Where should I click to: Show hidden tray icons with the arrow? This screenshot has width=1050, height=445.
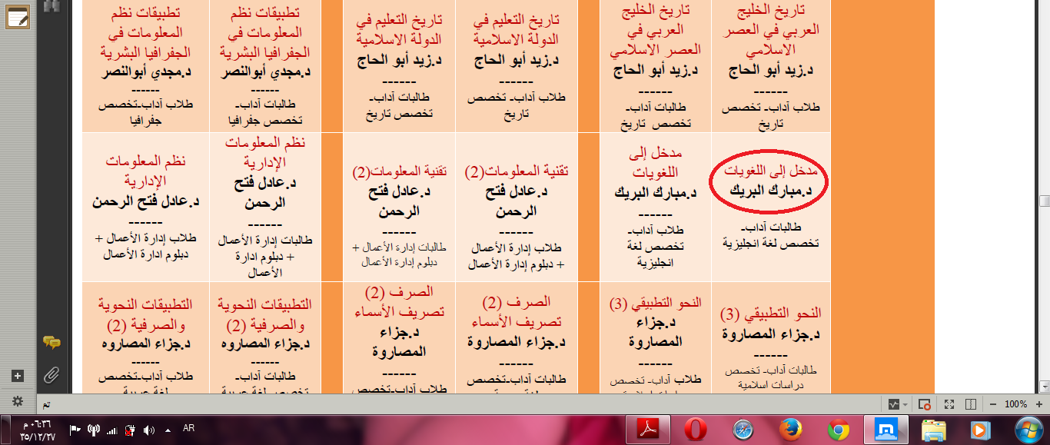pos(166,430)
